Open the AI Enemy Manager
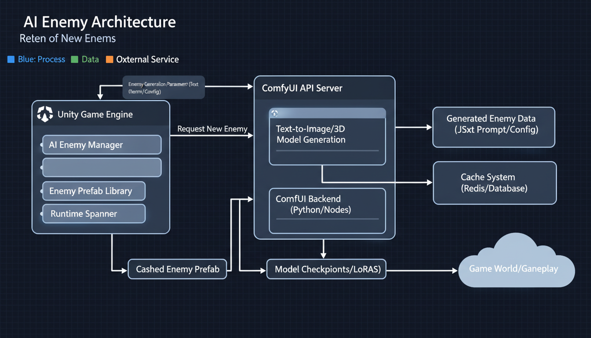 (x=102, y=144)
